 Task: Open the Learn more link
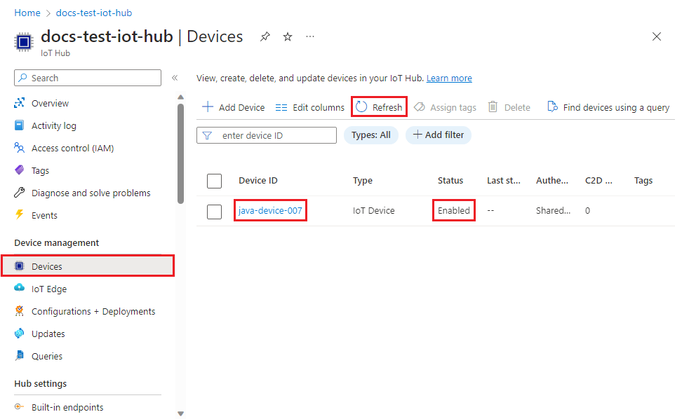(x=449, y=78)
